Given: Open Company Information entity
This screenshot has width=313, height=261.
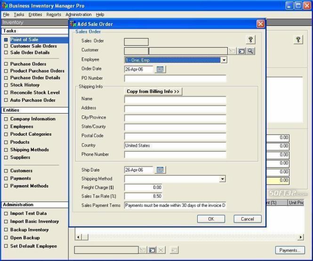Looking at the screenshot, I should (x=33, y=119).
